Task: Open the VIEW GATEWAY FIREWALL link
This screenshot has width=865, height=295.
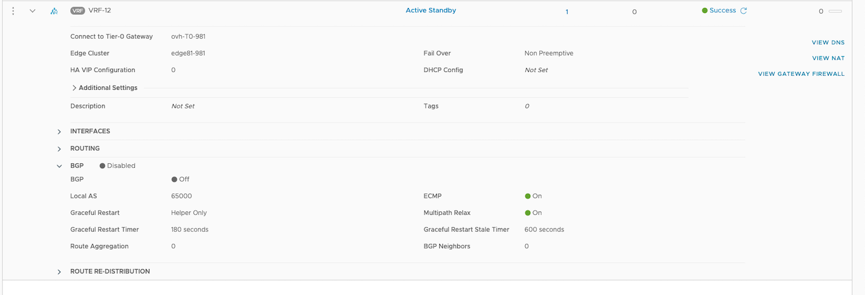Action: [801, 74]
